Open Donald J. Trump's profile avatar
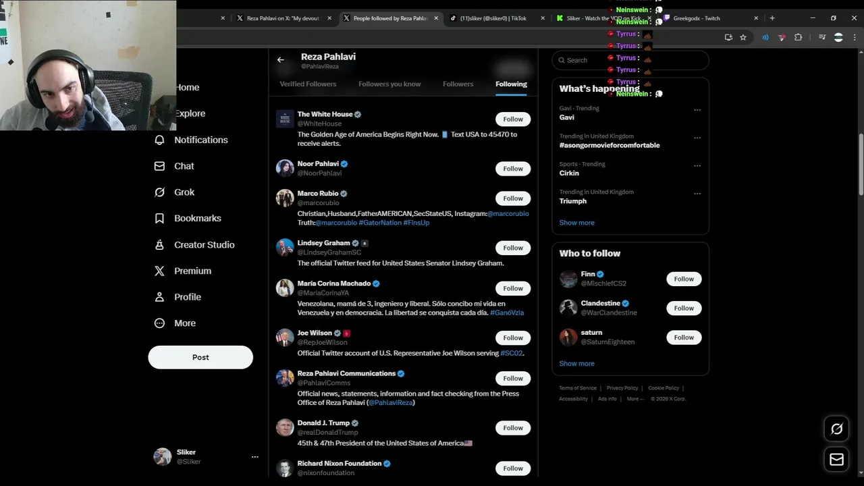Screen dimensions: 864x486 coord(285,427)
